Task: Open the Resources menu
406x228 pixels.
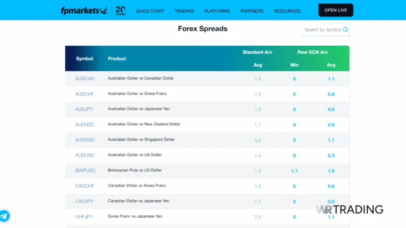Action: pos(287,11)
